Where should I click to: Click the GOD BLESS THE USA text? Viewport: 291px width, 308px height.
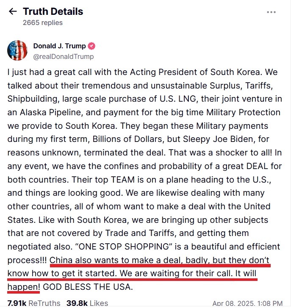[88, 287]
